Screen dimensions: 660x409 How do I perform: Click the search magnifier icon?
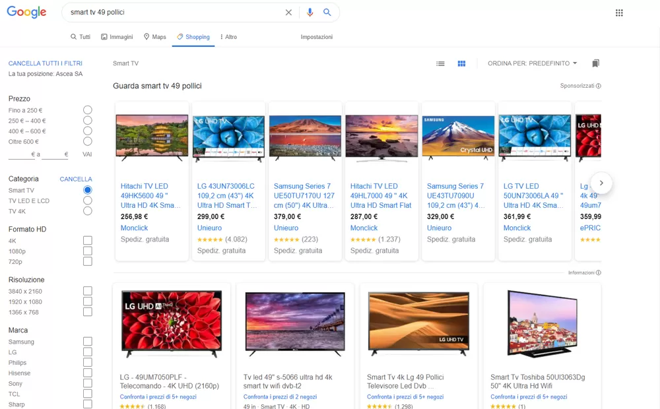328,12
